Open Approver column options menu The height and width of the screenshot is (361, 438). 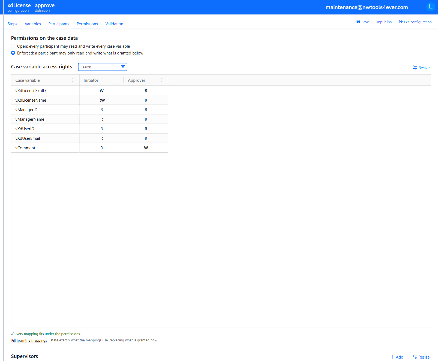pos(161,80)
